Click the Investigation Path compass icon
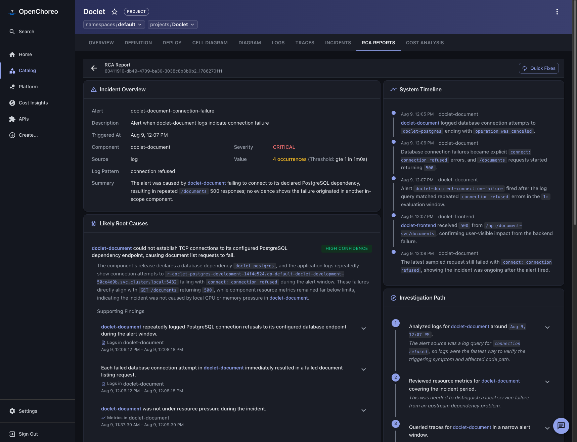This screenshot has width=577, height=442. click(x=394, y=298)
